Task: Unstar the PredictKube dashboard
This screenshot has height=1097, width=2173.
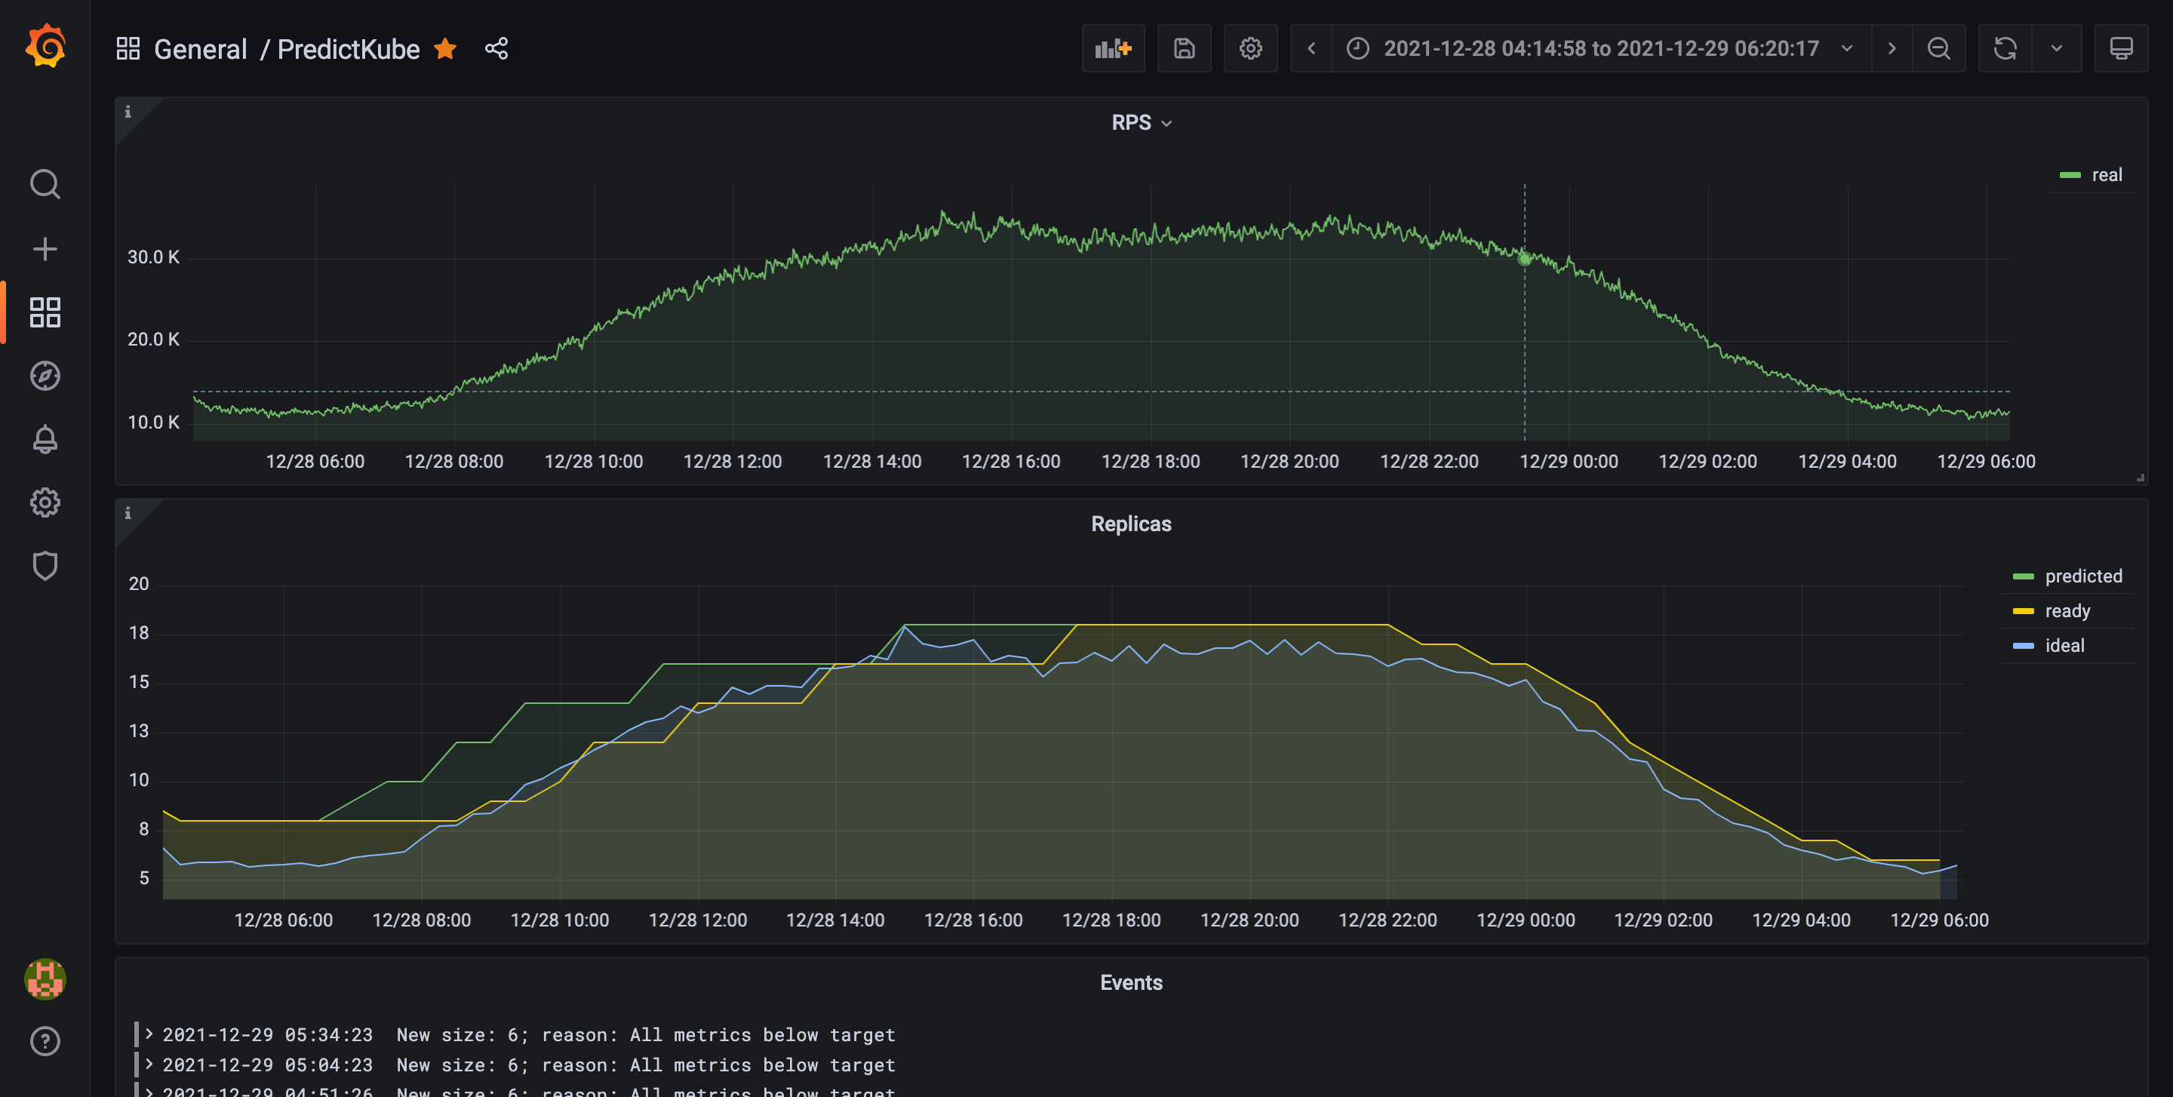Action: [445, 49]
